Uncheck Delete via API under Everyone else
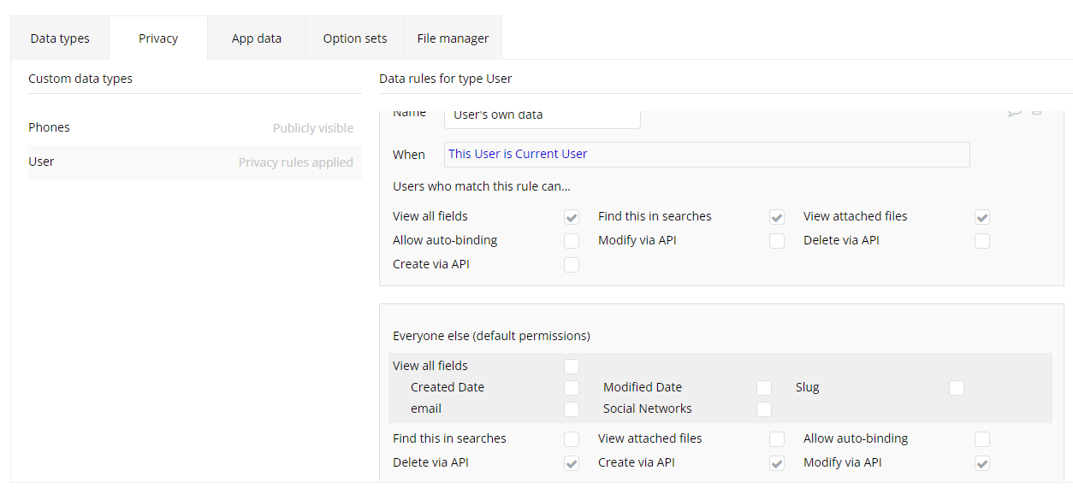This screenshot has width=1073, height=488. [x=572, y=463]
